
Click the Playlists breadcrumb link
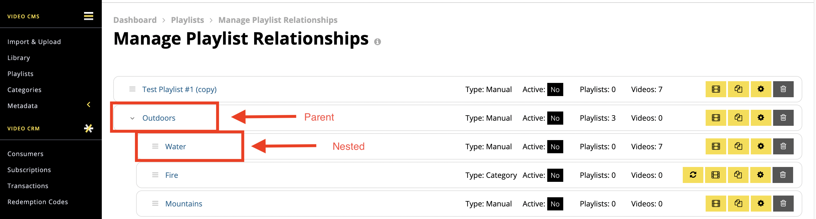coord(187,20)
